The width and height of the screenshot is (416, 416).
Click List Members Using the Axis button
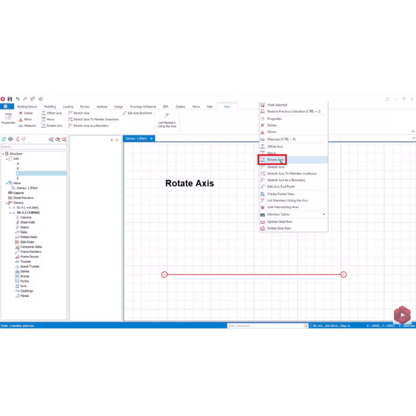pyautogui.click(x=167, y=121)
